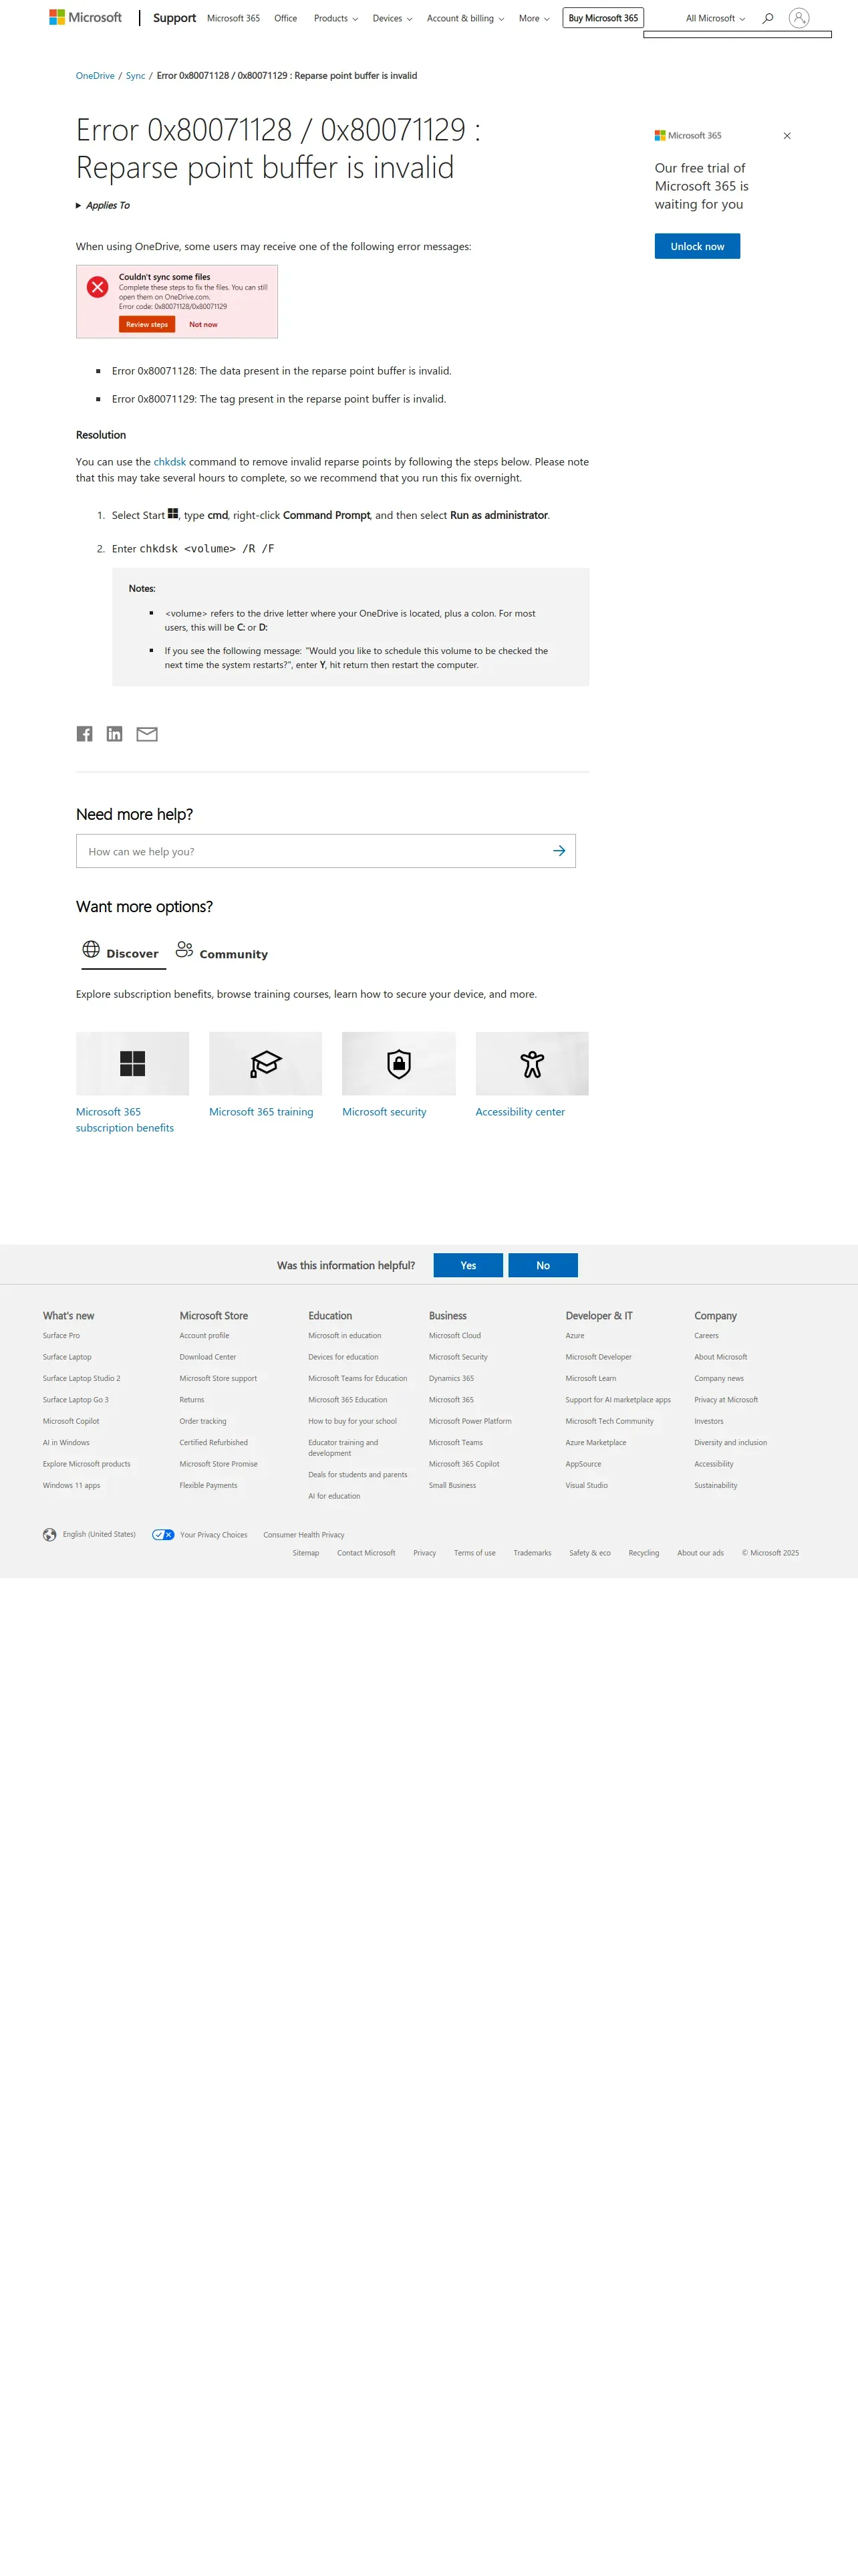Open Terms of use footer link

click(474, 1553)
